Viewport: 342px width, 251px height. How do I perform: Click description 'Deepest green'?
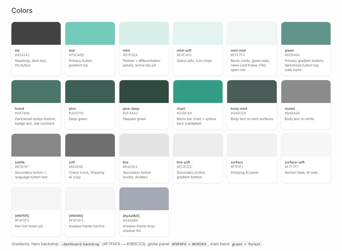tap(135, 119)
